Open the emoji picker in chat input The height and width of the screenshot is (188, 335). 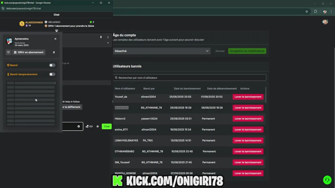click(x=79, y=126)
